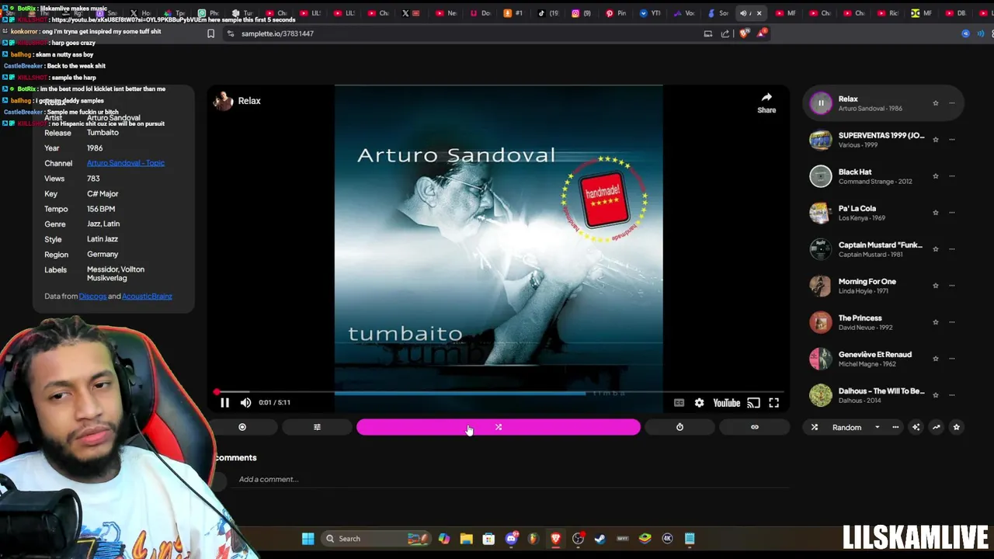The image size is (994, 559).
Task: Click the star icon in queue toolbar
Action: coord(956,427)
